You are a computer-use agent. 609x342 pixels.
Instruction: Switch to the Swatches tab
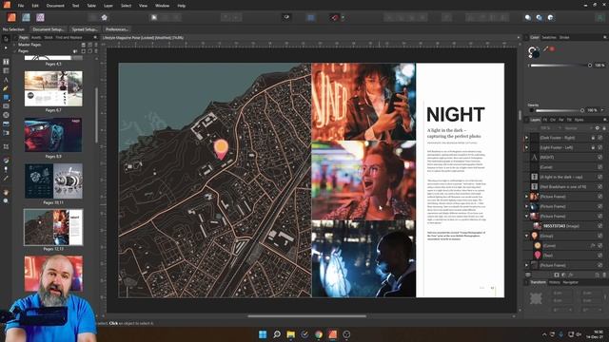pos(549,38)
